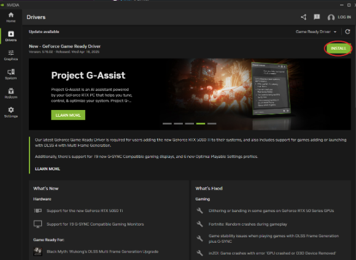Image resolution: width=356 pixels, height=260 pixels.
Task: Click the NVIDIA logo in title bar
Action: pyautogui.click(x=2, y=5)
